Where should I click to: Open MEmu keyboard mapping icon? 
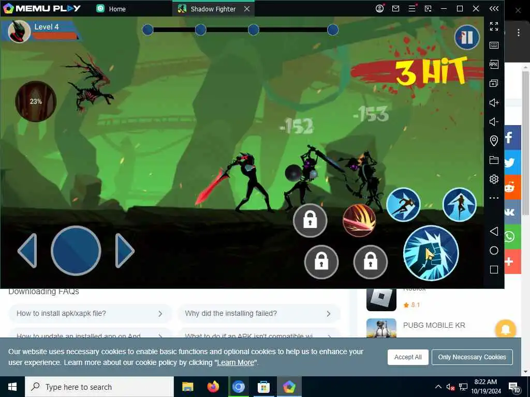click(x=494, y=45)
